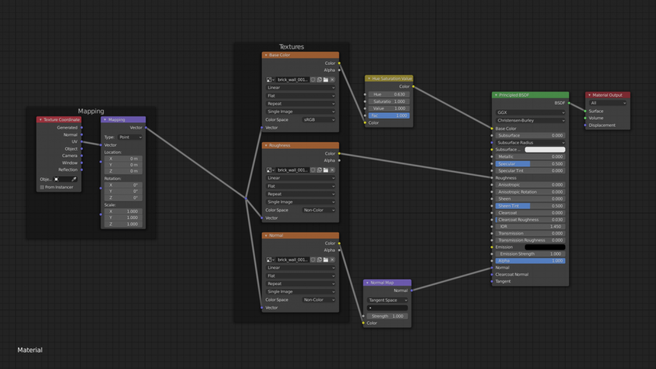Click the white Subsurface Color swatch
This screenshot has height=369, width=656.
(545, 149)
